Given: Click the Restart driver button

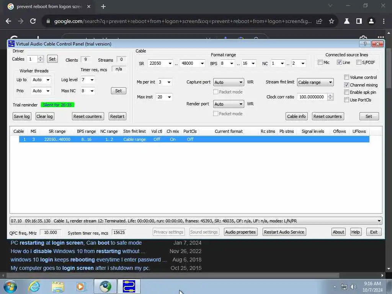Looking at the screenshot, I should point(117,116).
